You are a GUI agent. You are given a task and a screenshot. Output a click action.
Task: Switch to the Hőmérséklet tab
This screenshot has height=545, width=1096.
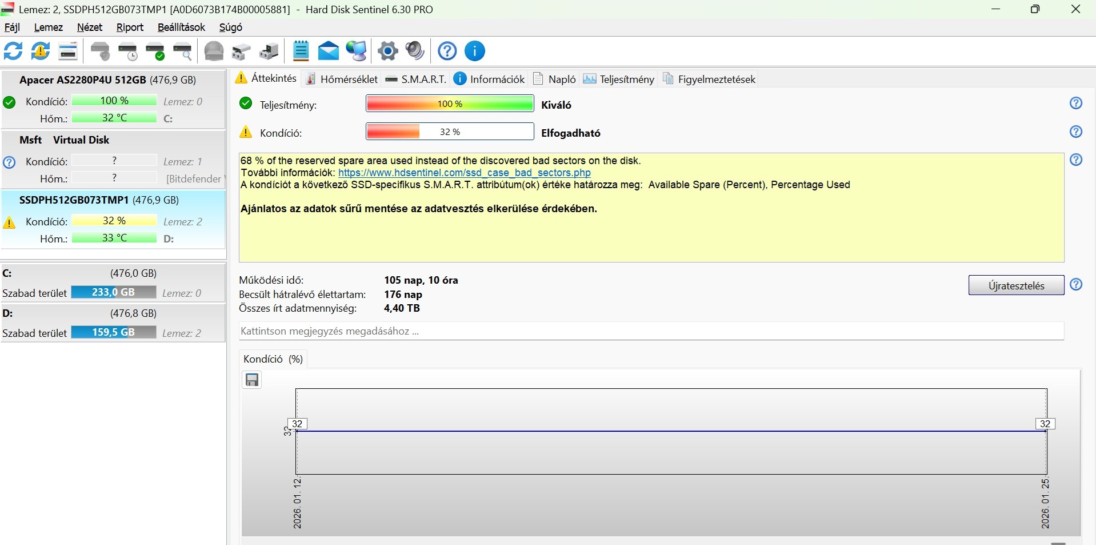342,79
